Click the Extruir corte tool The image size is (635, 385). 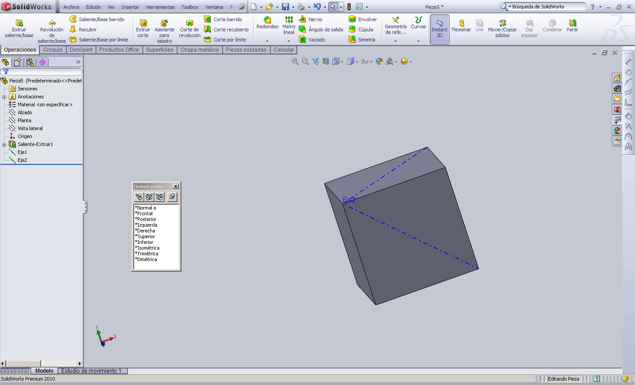pyautogui.click(x=143, y=29)
